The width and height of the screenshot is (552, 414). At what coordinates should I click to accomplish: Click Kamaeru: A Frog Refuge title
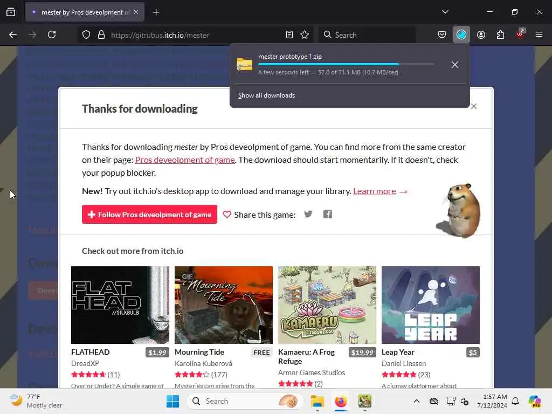click(x=306, y=357)
